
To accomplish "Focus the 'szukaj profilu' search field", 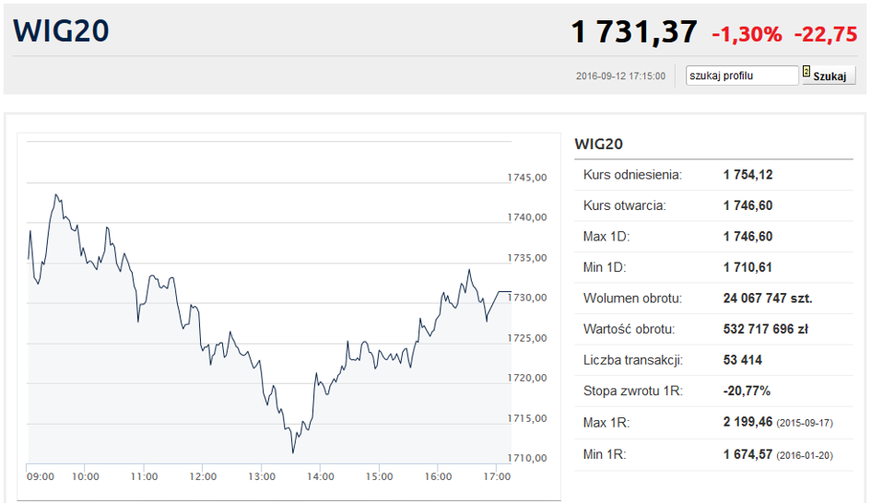I will pos(742,76).
